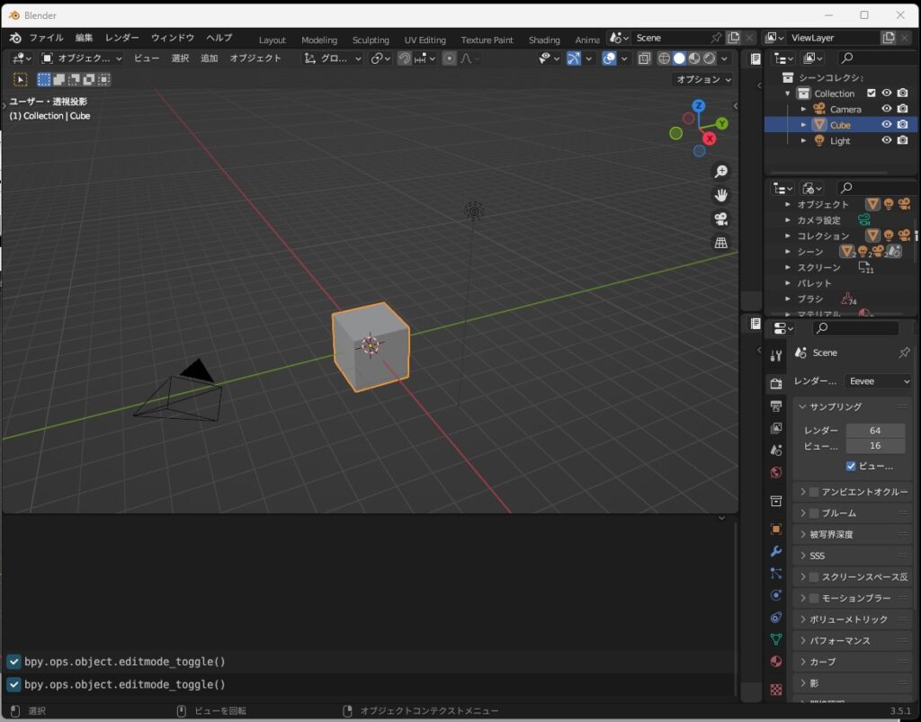
Task: Enable the ブルーム (Bloom) checkbox
Action: [x=814, y=513]
